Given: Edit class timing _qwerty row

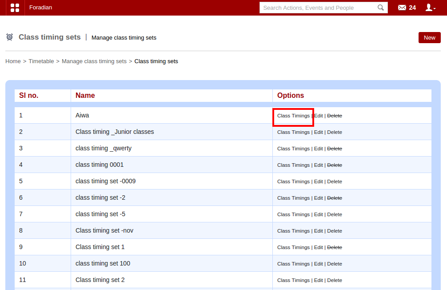Looking at the screenshot, I should click(319, 149).
